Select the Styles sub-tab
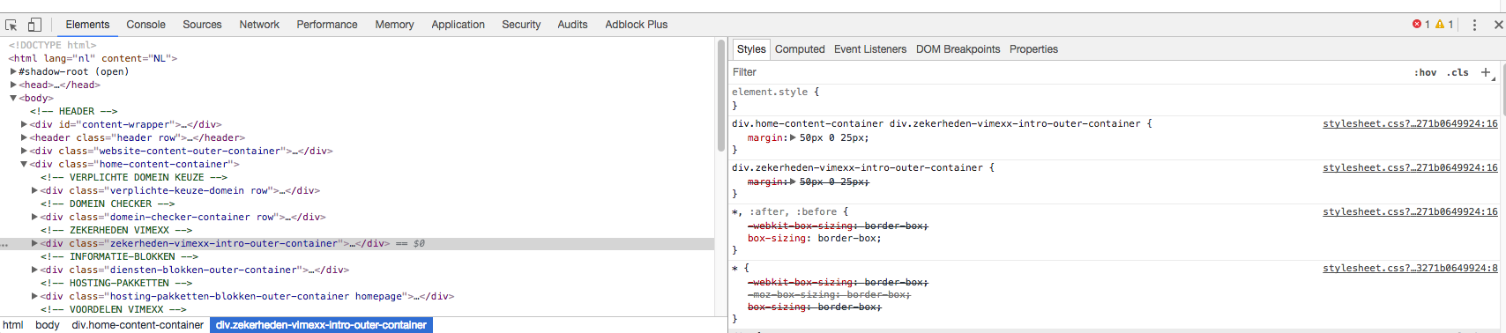The image size is (1506, 333). coord(751,49)
